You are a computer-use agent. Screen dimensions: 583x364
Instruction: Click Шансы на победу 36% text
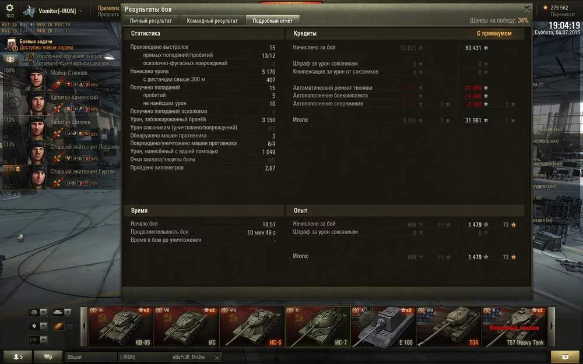coord(499,20)
